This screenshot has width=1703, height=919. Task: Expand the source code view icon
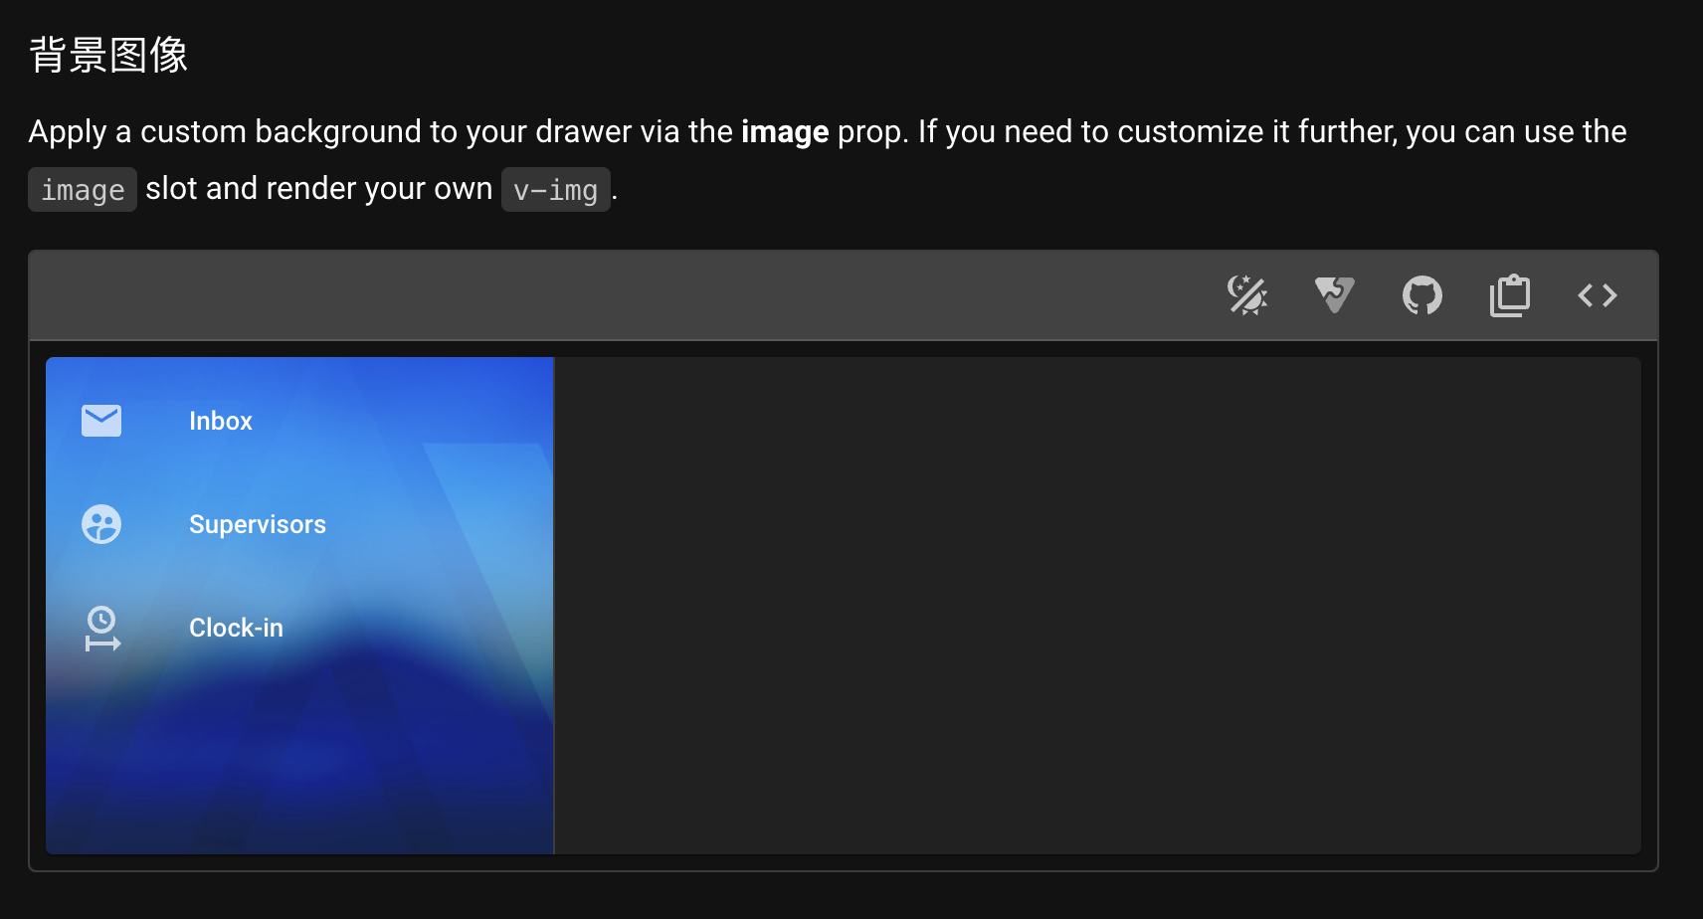(1597, 295)
